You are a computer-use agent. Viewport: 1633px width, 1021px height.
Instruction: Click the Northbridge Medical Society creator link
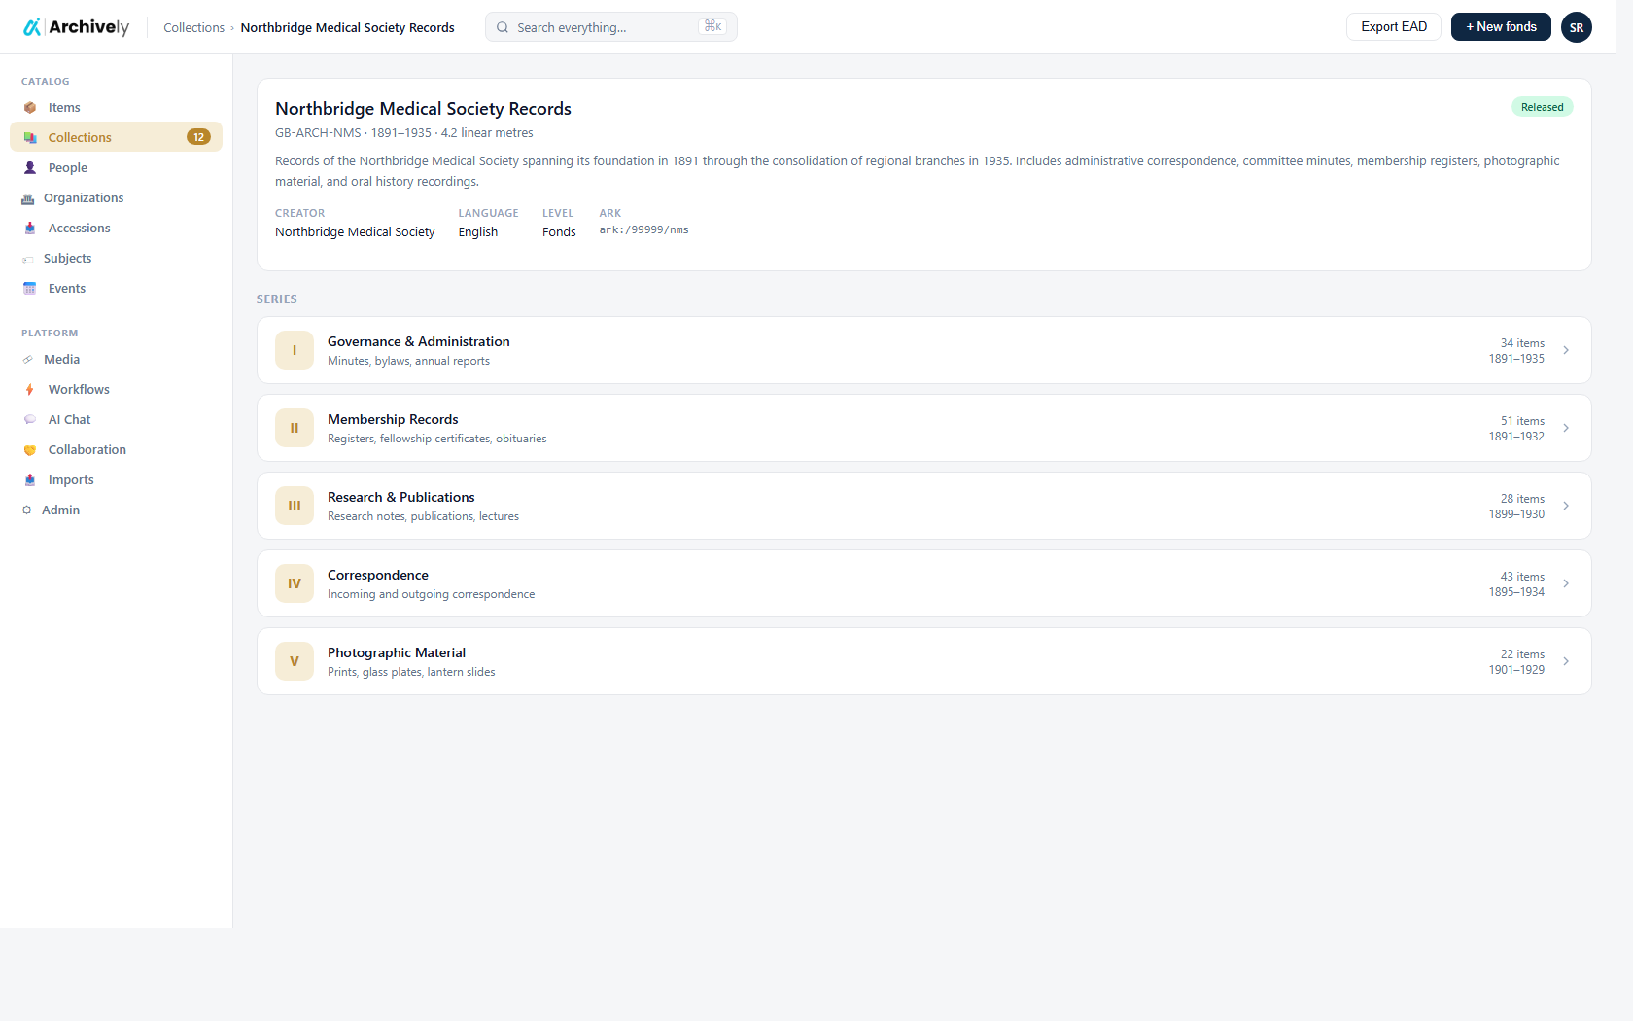(x=355, y=232)
